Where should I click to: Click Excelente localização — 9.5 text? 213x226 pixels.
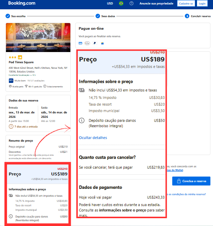(22, 75)
